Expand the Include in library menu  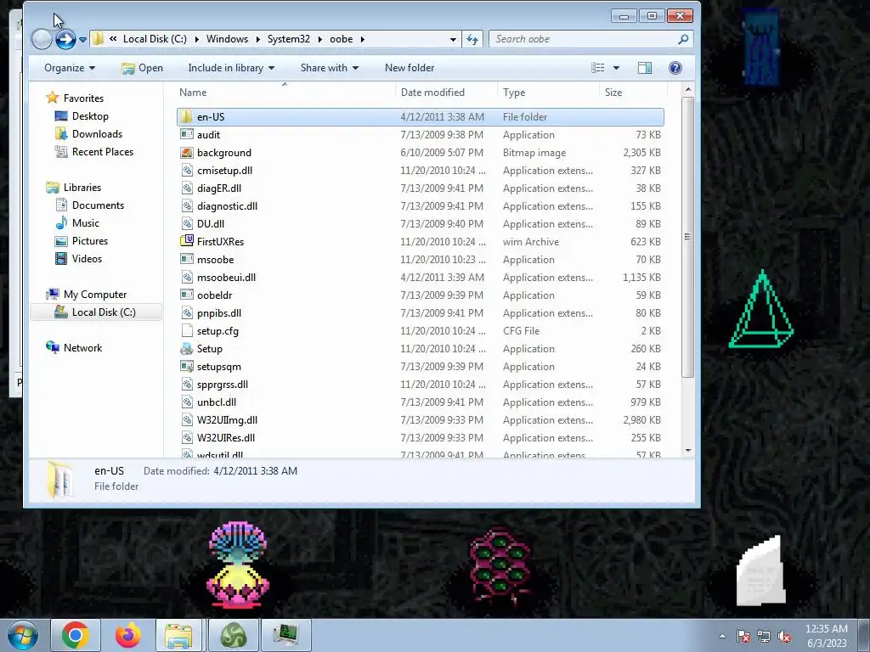231,68
